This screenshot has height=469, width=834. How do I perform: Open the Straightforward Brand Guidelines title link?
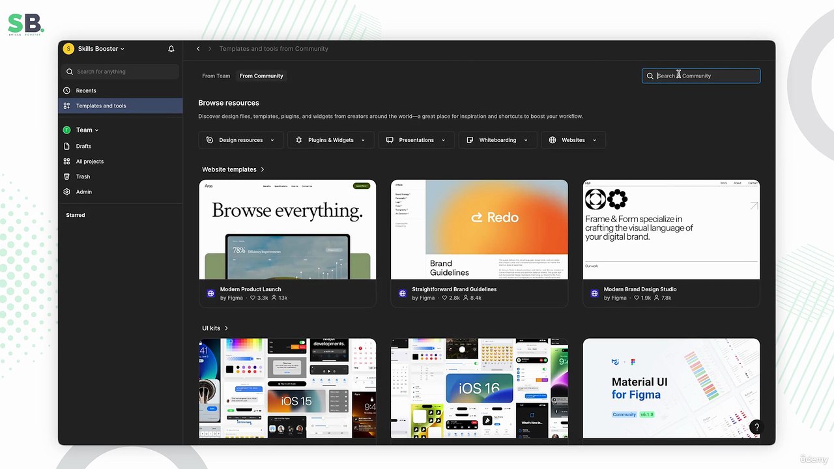pyautogui.click(x=454, y=289)
